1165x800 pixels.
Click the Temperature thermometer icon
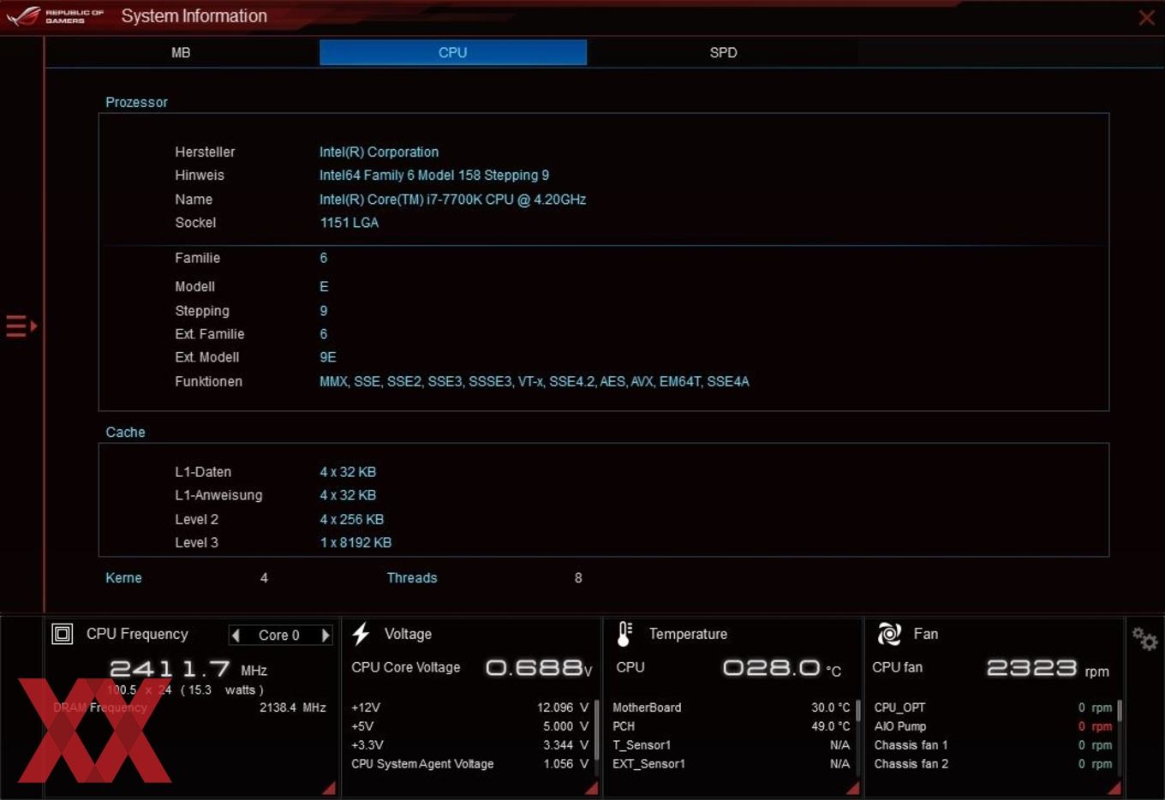[x=624, y=634]
